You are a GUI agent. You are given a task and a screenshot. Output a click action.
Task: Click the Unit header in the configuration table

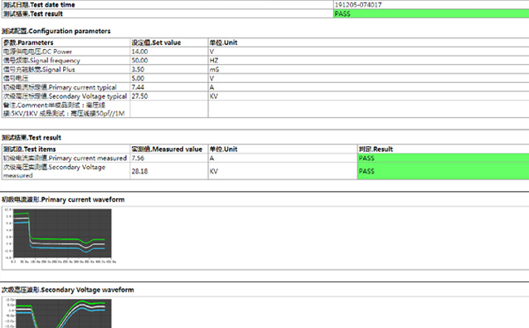pos(223,42)
